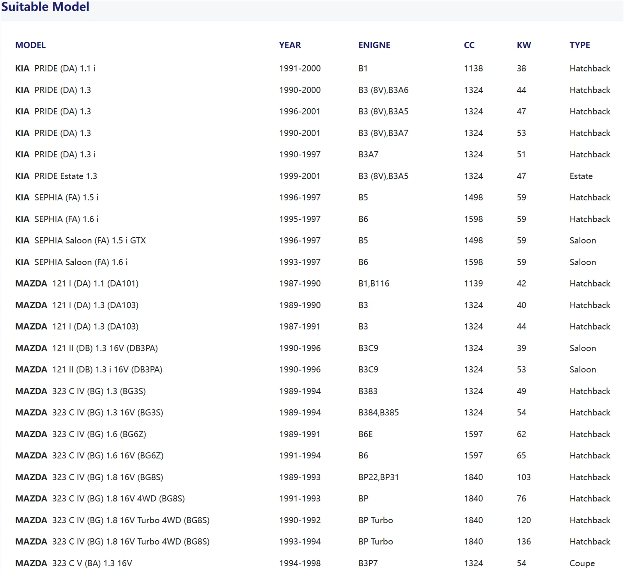624x572 pixels.
Task: Select 'KIA PRIDE Estate 1.3' model cell
Action: pos(56,176)
